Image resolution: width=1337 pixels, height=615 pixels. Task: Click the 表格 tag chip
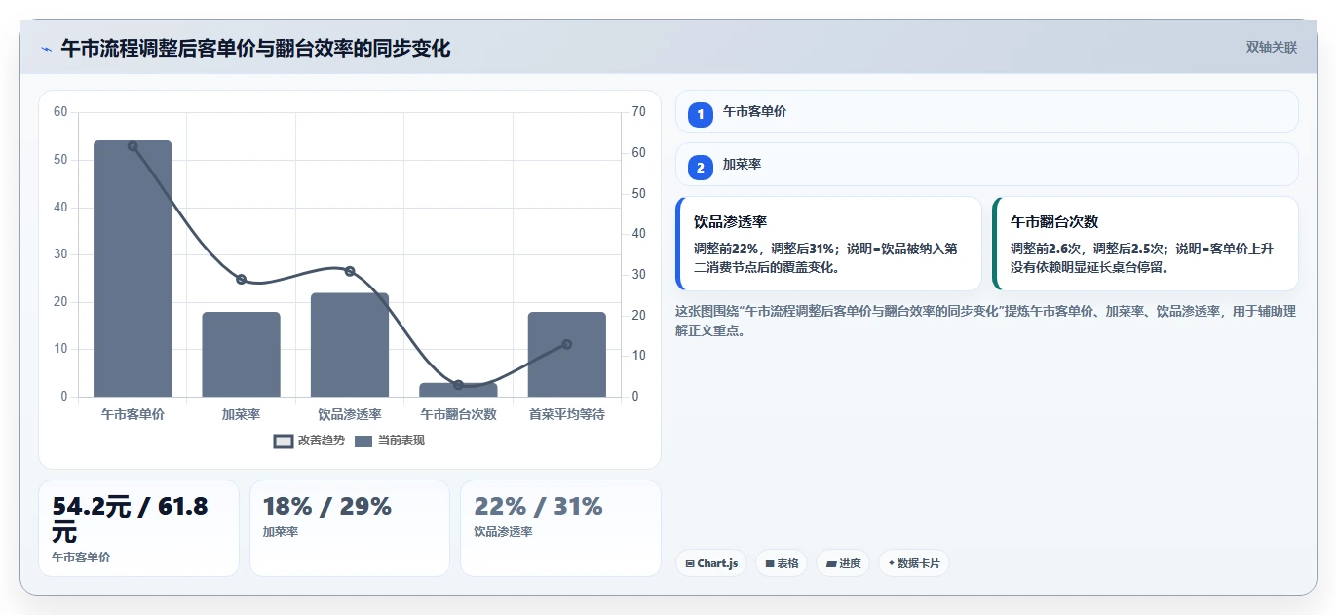(782, 563)
